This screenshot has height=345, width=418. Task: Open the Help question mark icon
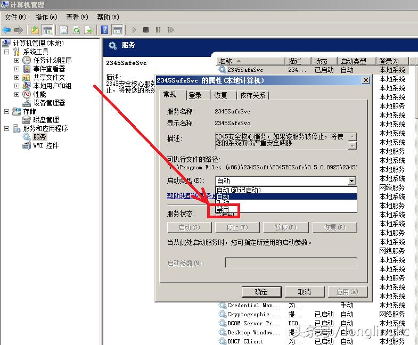[x=105, y=30]
